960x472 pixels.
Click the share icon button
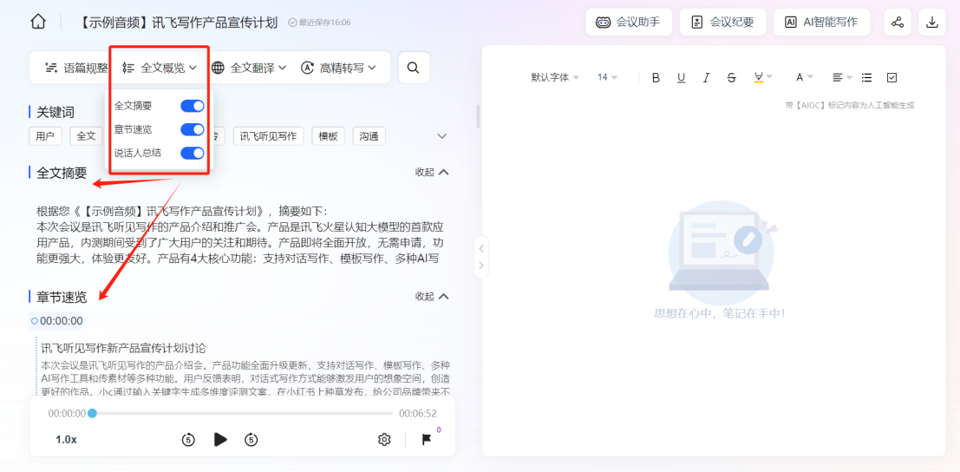click(x=898, y=23)
